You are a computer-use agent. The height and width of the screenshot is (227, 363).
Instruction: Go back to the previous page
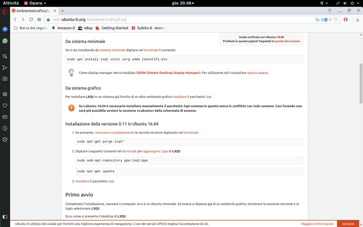[x=15, y=20]
